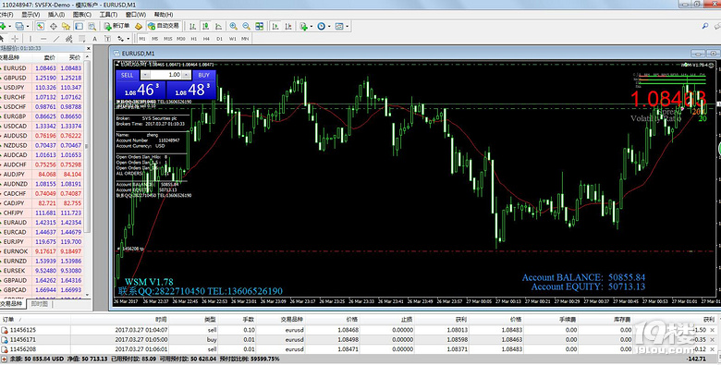721x365 pixels.
Task: Select the H1 timeframe button
Action: [x=193, y=39]
